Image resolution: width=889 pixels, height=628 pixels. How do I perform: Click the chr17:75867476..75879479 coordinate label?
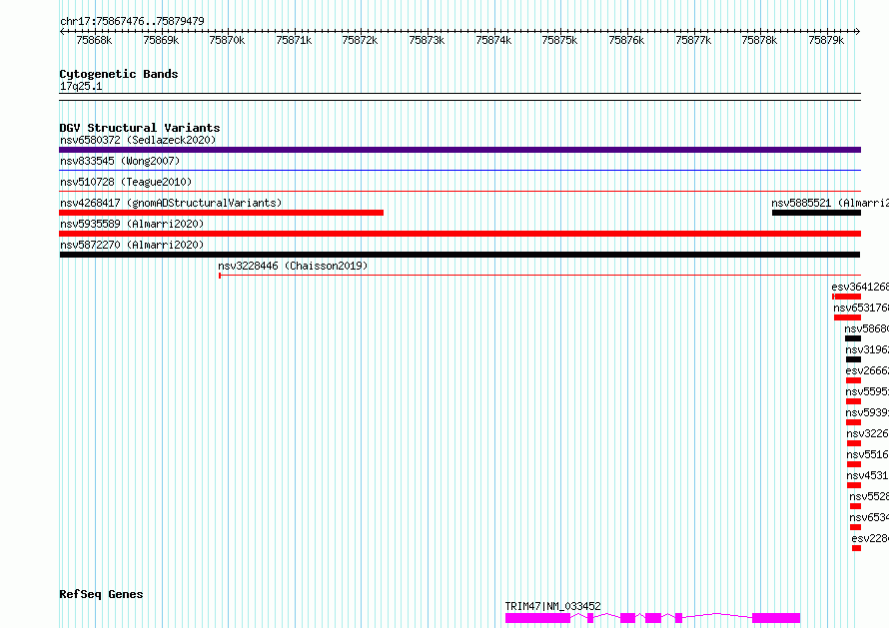pos(132,21)
